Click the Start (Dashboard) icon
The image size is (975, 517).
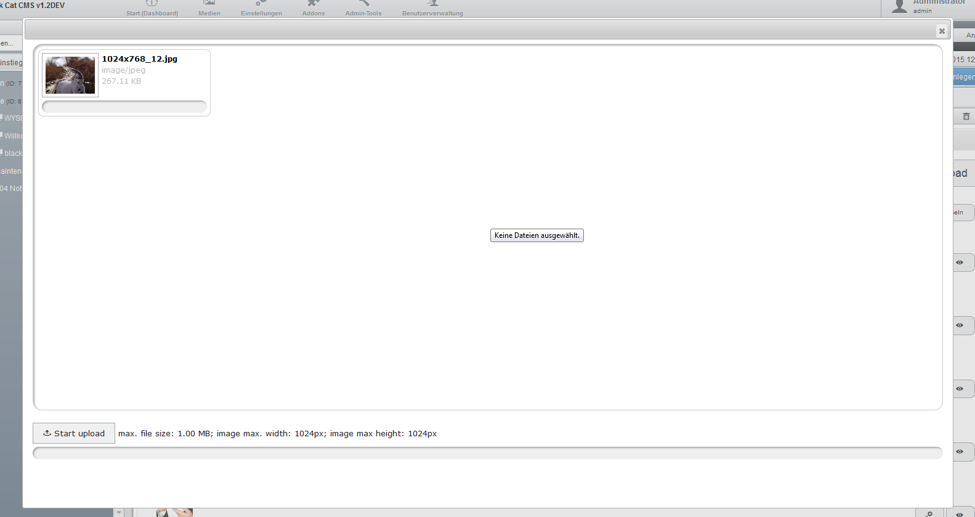tap(152, 4)
